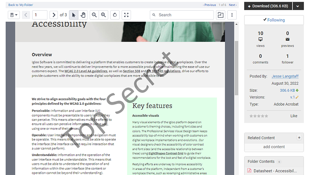Open EN 301 549 regulations link
This screenshot has height=175, width=309.
163,71
